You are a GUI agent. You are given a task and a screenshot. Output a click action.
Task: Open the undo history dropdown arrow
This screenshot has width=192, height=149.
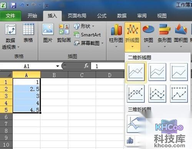(28, 5)
